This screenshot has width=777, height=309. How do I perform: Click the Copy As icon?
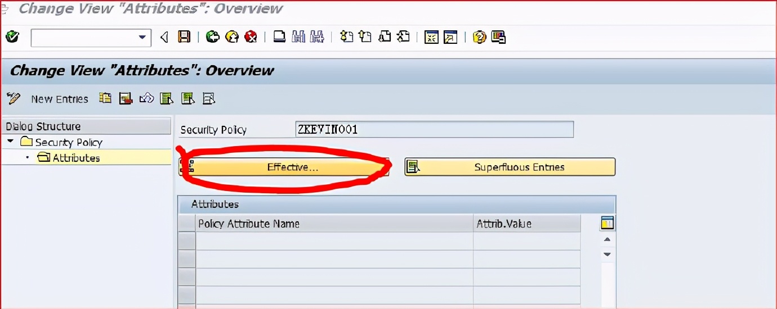point(105,98)
